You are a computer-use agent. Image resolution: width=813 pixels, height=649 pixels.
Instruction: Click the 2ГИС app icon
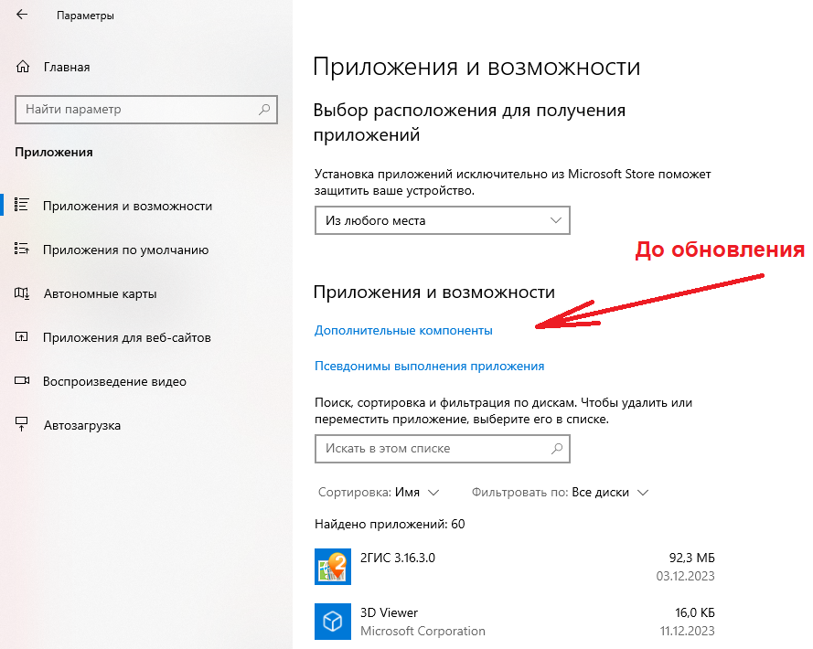(x=333, y=567)
